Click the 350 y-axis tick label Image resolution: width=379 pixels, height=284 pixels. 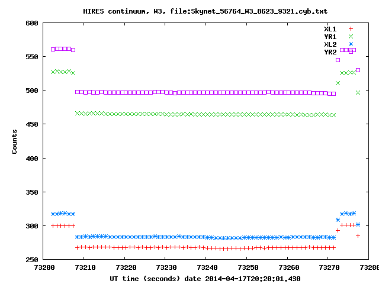pyautogui.click(x=32, y=192)
